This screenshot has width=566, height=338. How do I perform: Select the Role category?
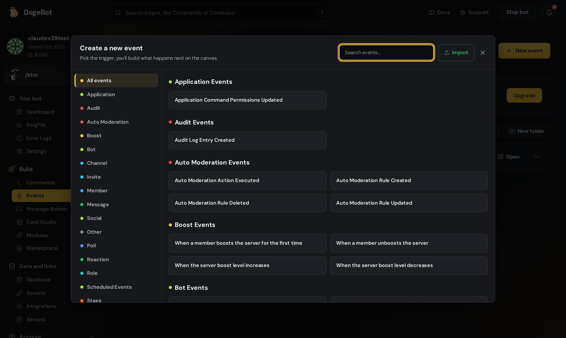[116, 273]
